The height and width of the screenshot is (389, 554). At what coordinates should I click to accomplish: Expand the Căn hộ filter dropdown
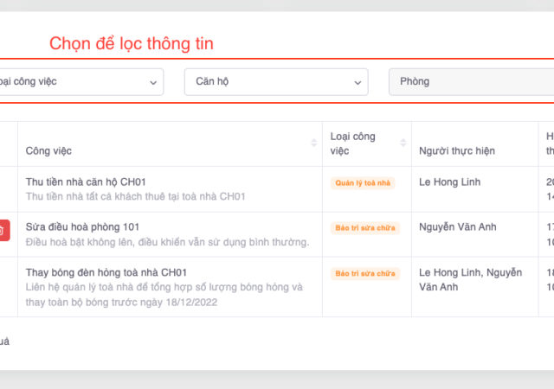tap(275, 82)
